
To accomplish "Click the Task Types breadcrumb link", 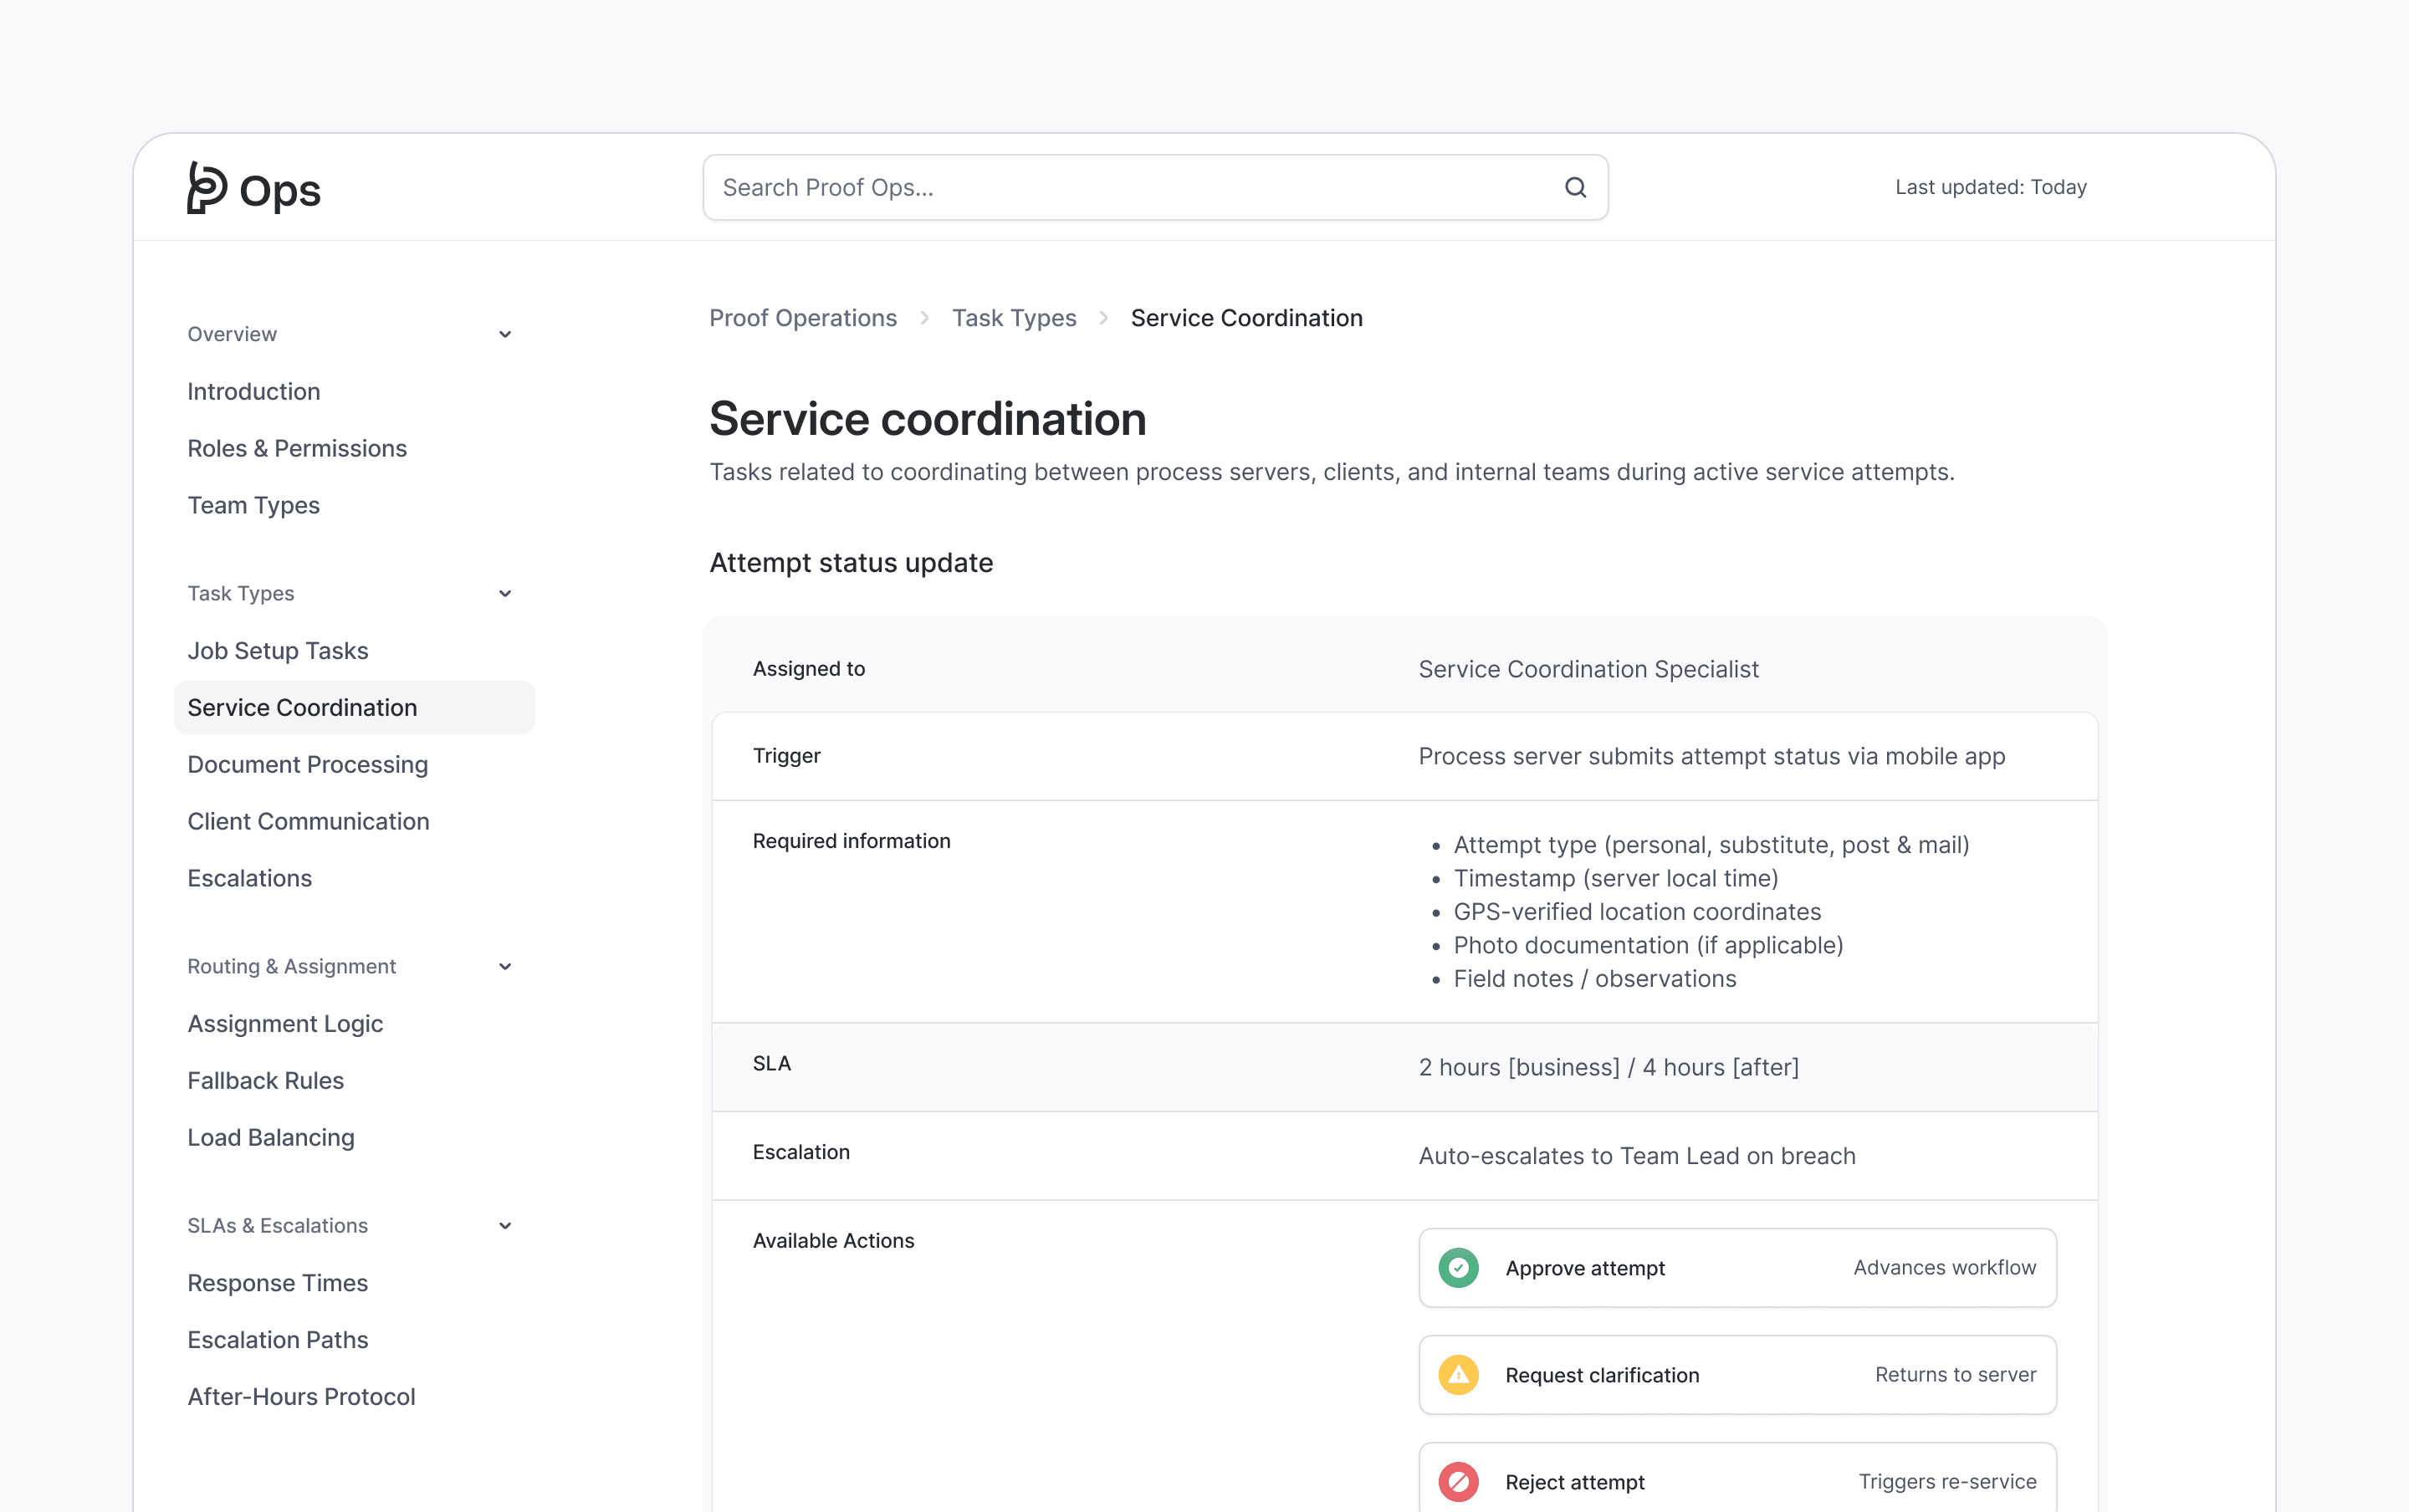I will pyautogui.click(x=1013, y=318).
